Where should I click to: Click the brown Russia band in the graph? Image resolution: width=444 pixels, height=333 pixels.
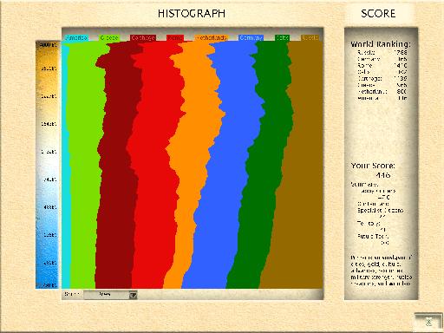coord(304,173)
